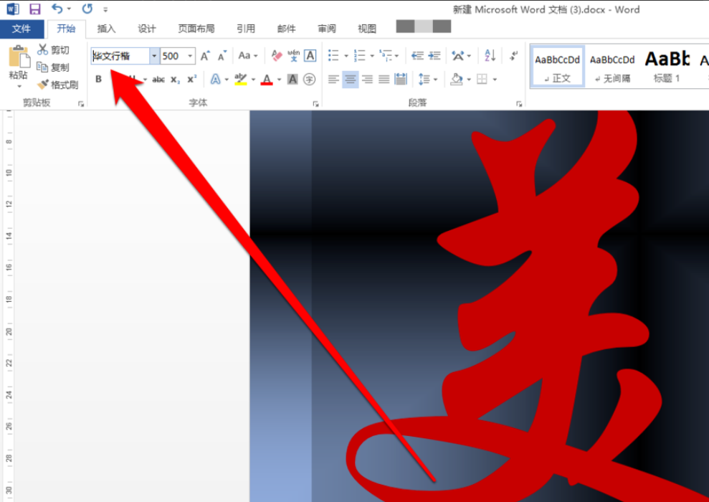709x502 pixels.
Task: Open the font color dropdown arrow
Action: tap(279, 80)
